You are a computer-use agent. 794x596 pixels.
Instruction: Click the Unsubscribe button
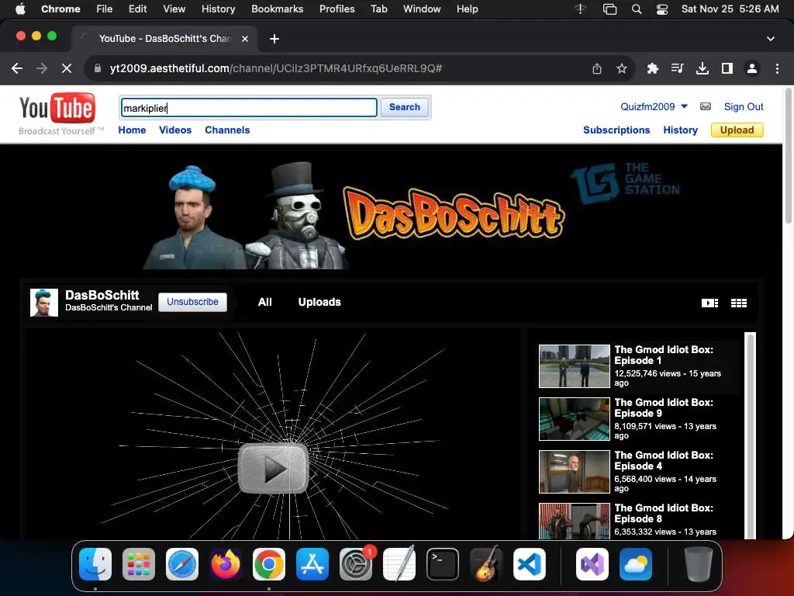tap(192, 302)
